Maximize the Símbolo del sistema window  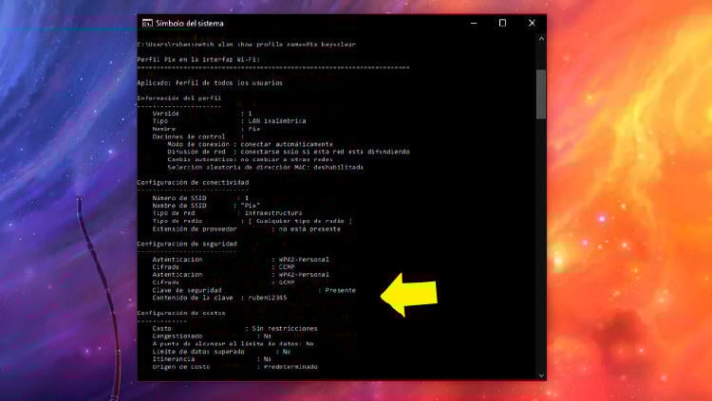(x=502, y=23)
